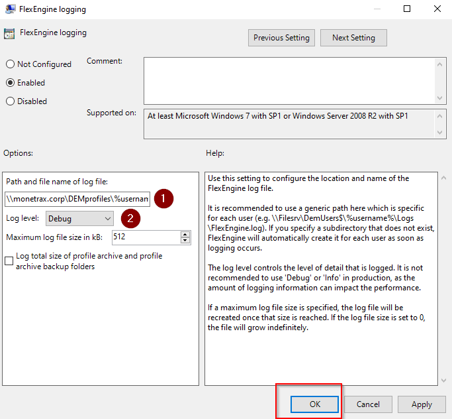Image resolution: width=452 pixels, height=419 pixels.
Task: Apply the logging policy changes
Action: pyautogui.click(x=422, y=404)
